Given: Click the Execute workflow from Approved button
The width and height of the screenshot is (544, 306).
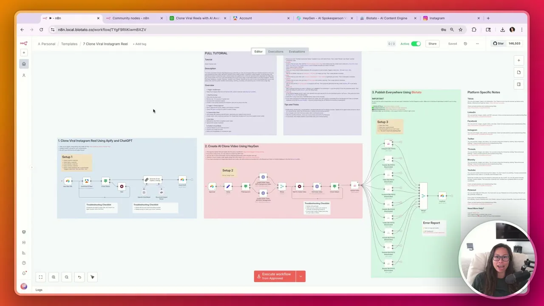Looking at the screenshot, I should pyautogui.click(x=275, y=276).
